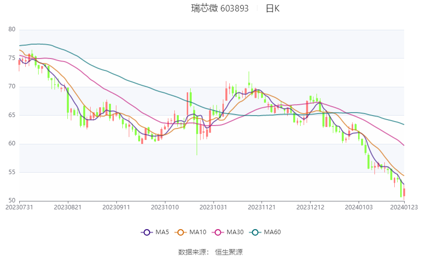The image size is (421, 256).
Task: Click x-axis date label 20230731
Action: [19, 207]
